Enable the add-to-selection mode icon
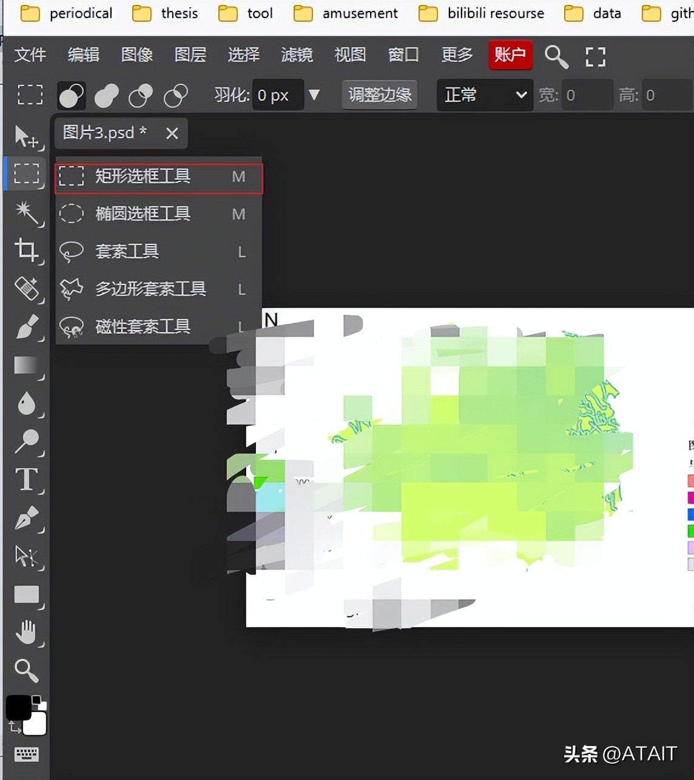The height and width of the screenshot is (780, 694). [106, 95]
